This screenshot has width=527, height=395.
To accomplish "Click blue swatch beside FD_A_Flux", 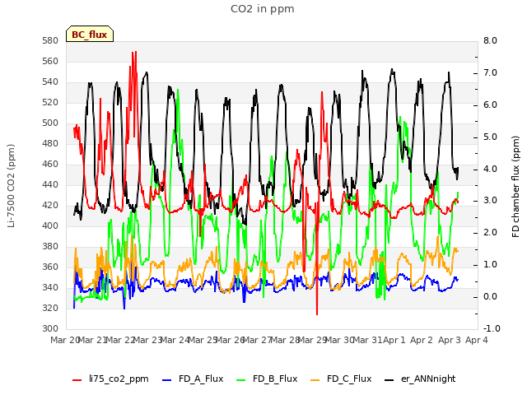I will coord(166,380).
